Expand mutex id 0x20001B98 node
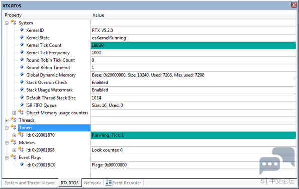The width and height of the screenshot is (299, 189). pyautogui.click(x=14, y=150)
